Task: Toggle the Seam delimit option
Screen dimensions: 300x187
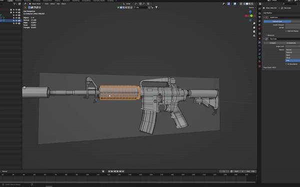Action: pos(292,55)
